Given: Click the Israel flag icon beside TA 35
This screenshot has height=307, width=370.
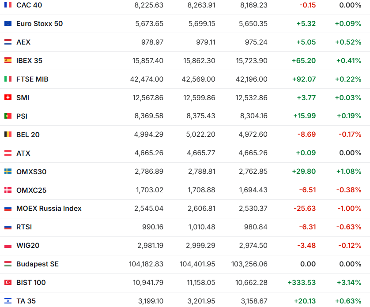Looking at the screenshot, I should coord(8,301).
